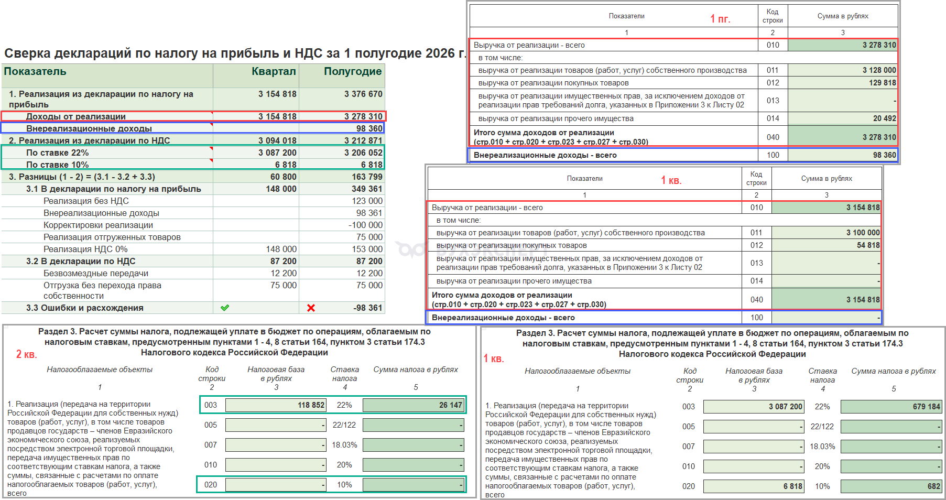Image resolution: width=946 pixels, height=500 pixels.
Task: Click the red cross icon in row 3.3
Action: pyautogui.click(x=311, y=308)
